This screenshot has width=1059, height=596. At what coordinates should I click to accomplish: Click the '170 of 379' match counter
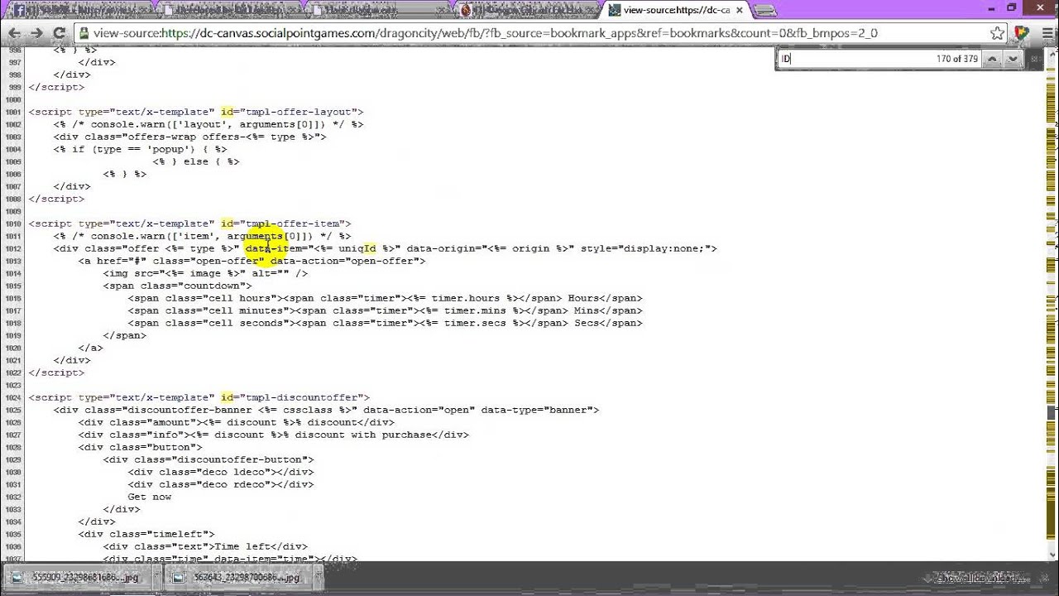click(957, 59)
